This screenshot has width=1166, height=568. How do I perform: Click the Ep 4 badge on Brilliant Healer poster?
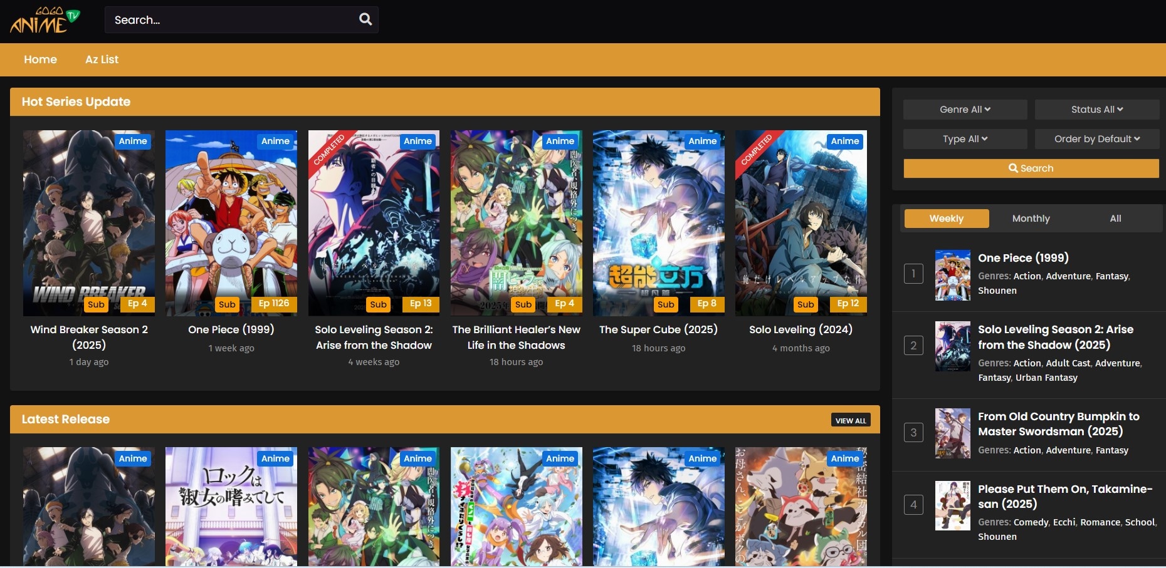564,304
